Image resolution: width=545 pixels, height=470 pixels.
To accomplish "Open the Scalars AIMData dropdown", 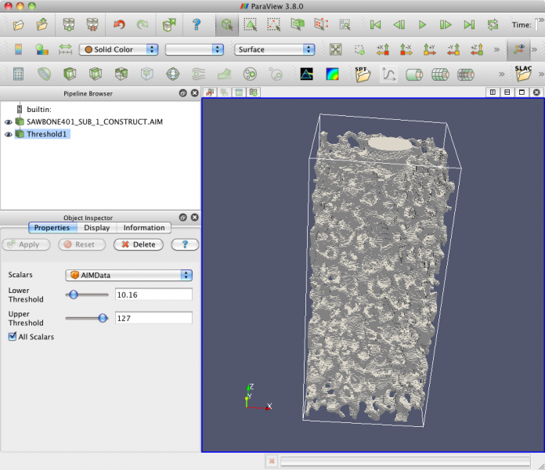I will [128, 275].
